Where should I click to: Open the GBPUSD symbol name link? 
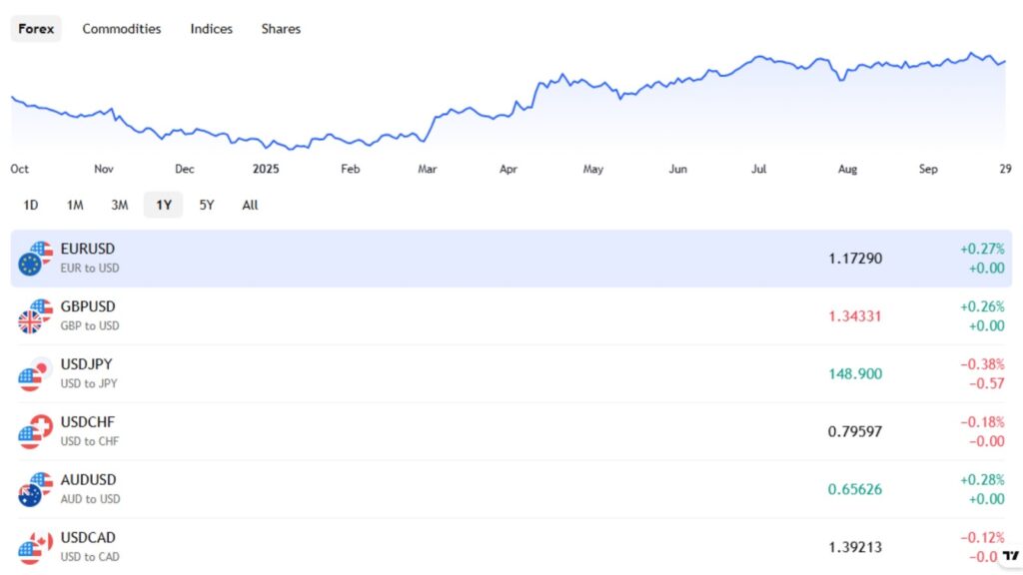coord(88,306)
